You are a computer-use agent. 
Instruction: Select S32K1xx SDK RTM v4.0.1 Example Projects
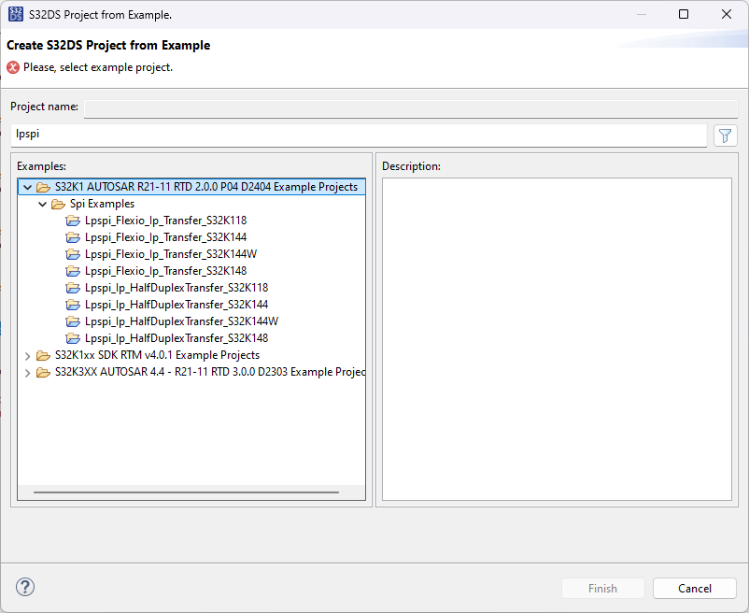pos(157,355)
